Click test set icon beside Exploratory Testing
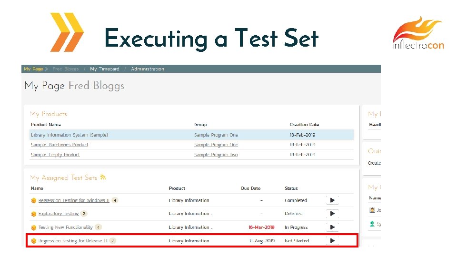 click(34, 214)
